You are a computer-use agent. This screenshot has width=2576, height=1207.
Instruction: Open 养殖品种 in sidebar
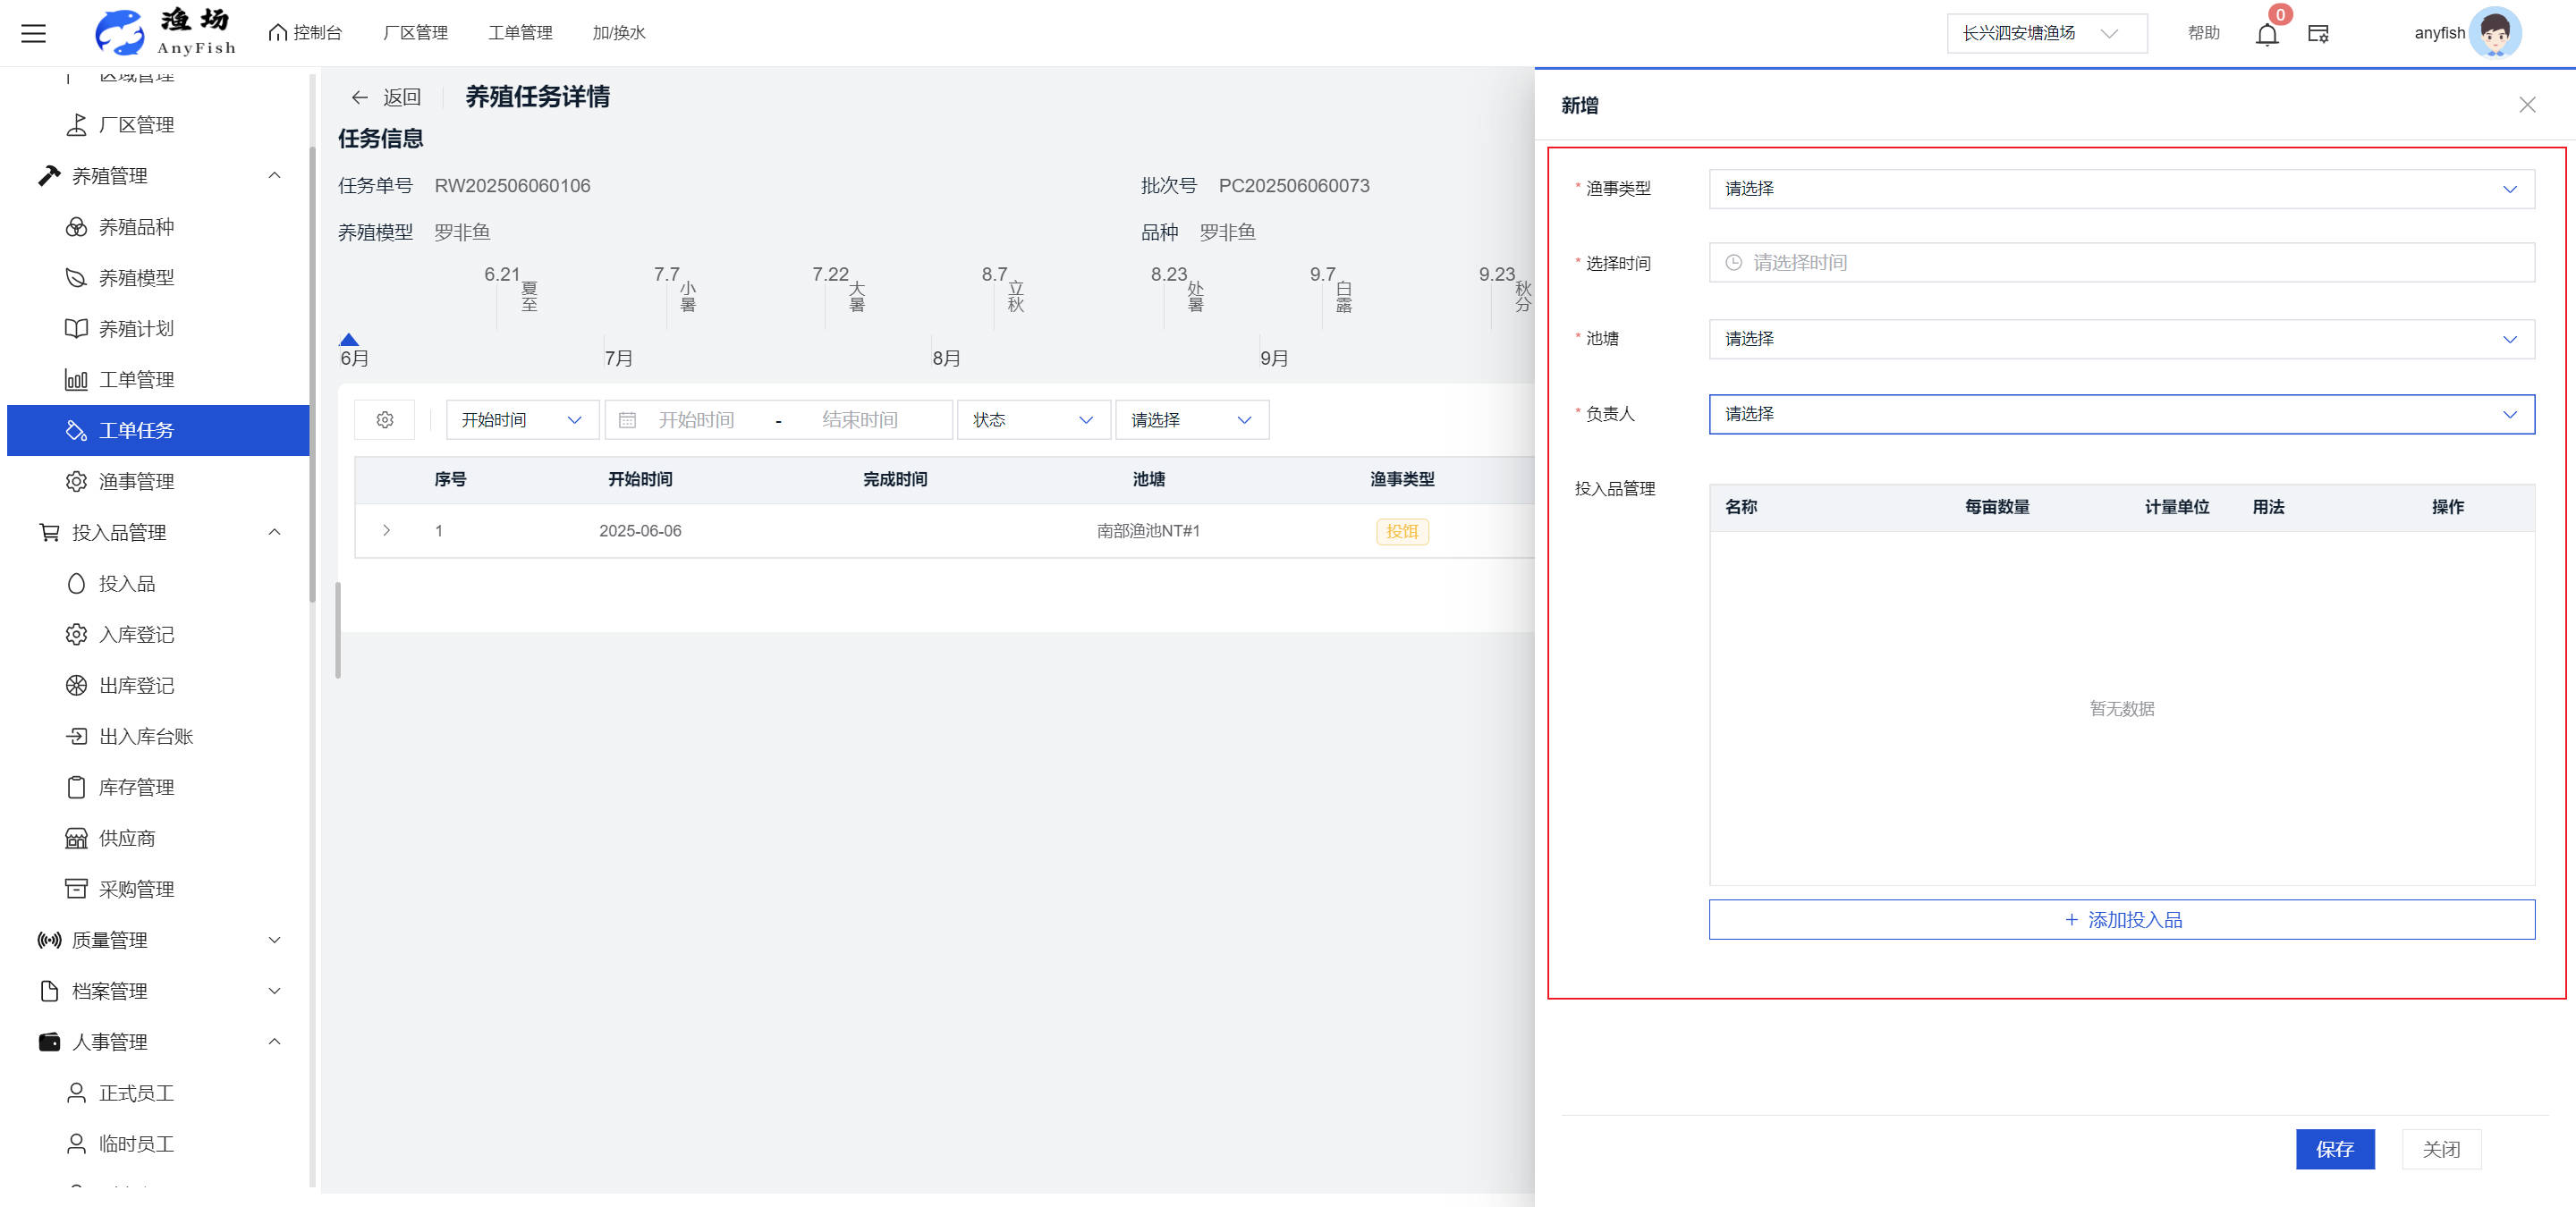136,227
